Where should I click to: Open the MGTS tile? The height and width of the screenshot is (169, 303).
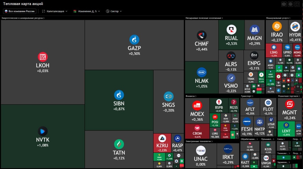(283, 146)
